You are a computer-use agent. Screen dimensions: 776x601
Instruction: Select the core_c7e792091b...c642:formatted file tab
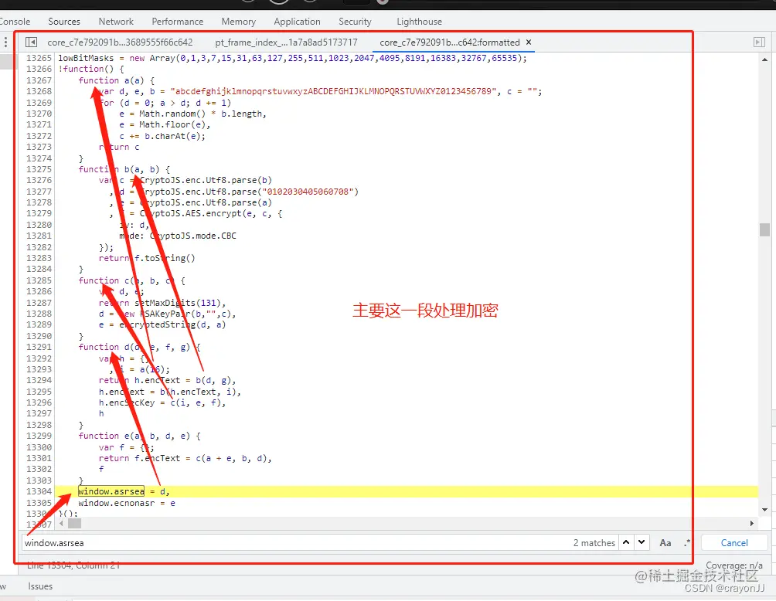tap(450, 42)
